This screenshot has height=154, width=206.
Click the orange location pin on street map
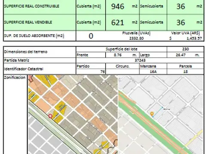tap(152, 114)
